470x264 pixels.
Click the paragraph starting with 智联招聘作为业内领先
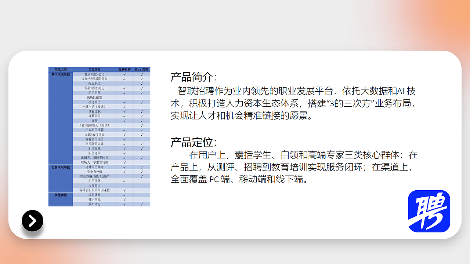tap(293, 103)
